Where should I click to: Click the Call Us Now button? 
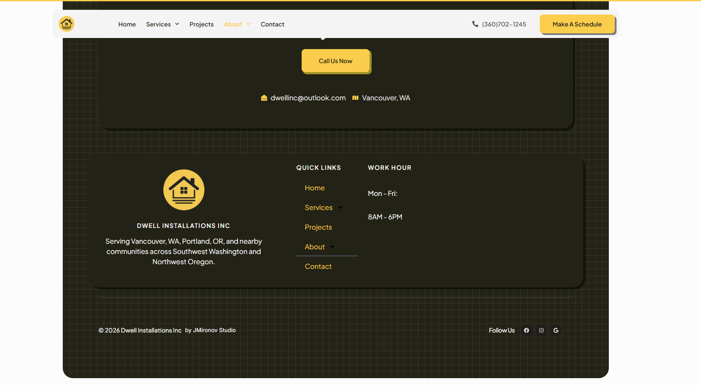point(335,61)
